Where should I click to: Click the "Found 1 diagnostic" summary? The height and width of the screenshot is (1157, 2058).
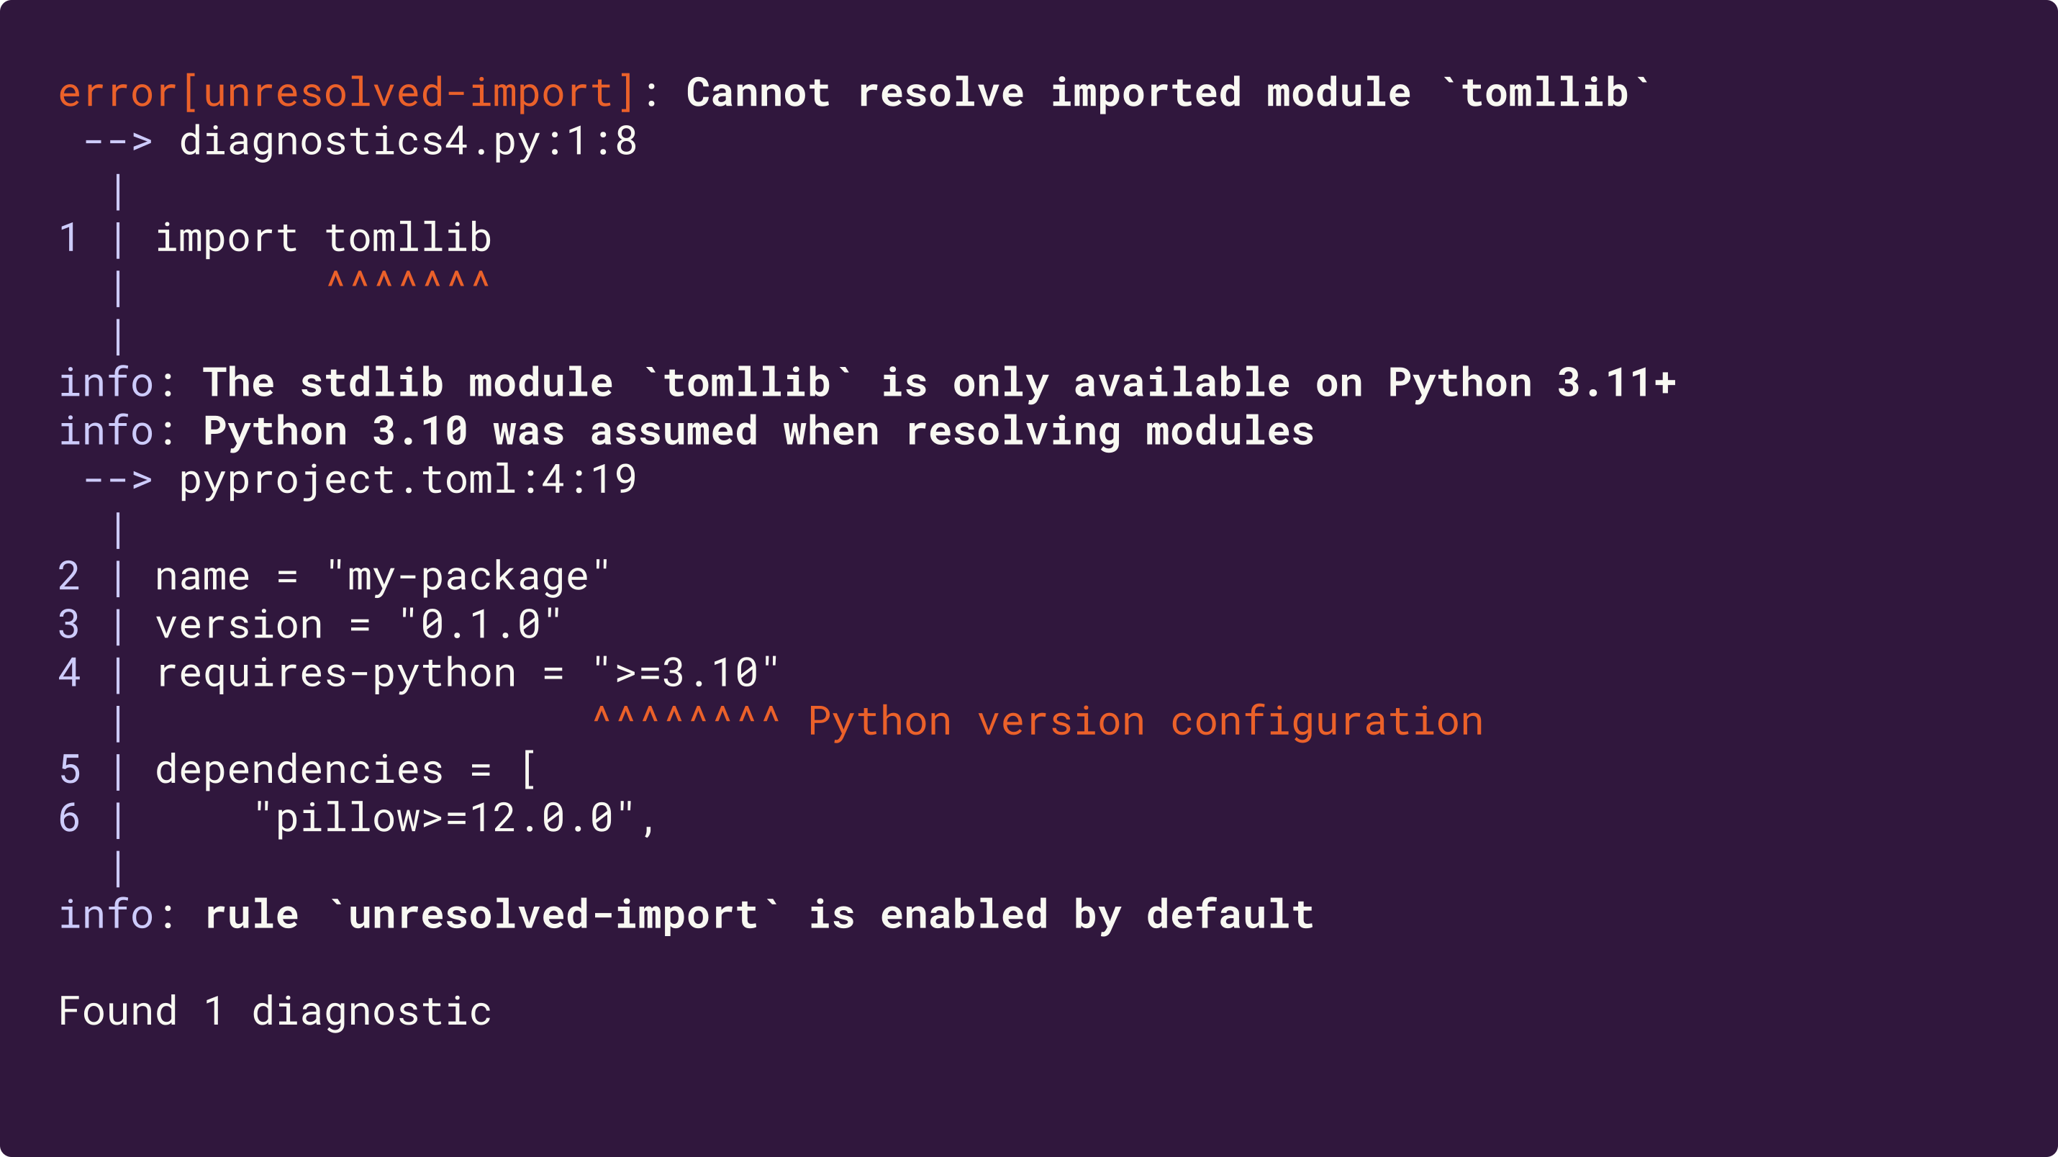click(x=275, y=1012)
